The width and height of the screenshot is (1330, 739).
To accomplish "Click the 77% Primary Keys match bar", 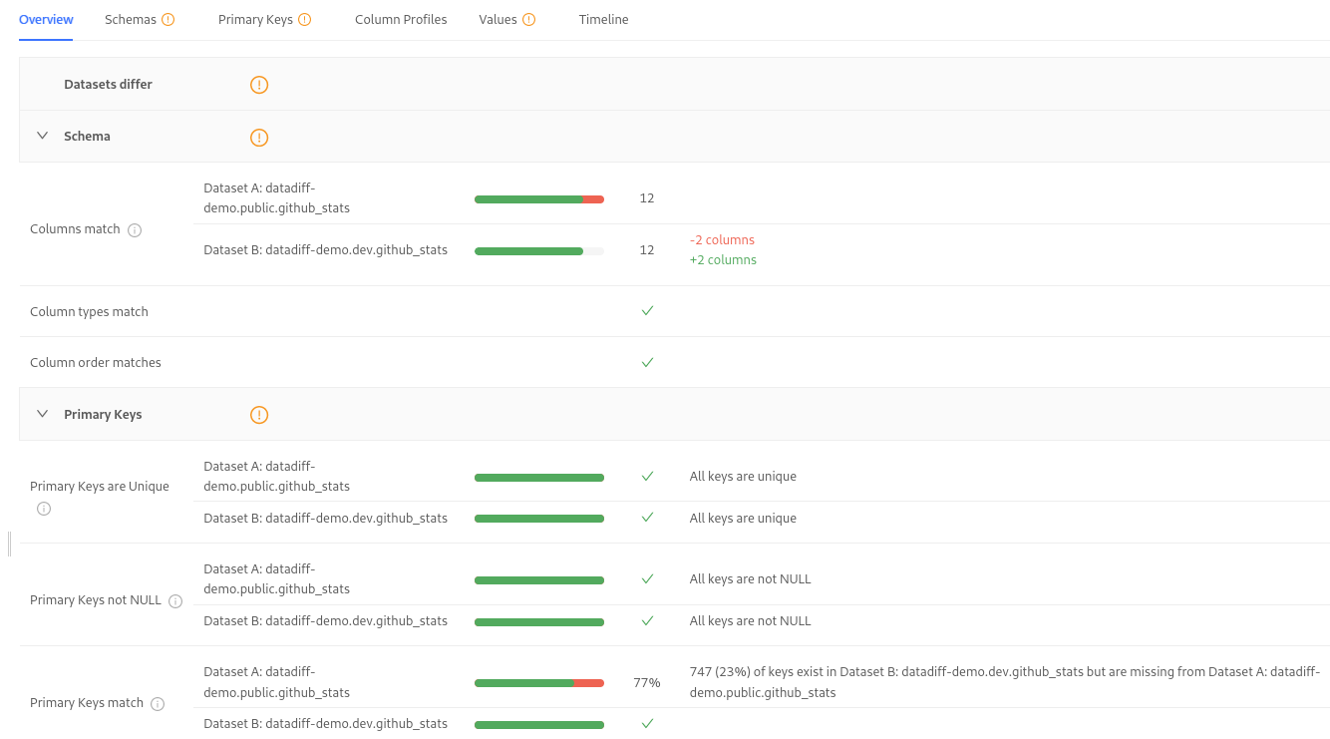I will coord(538,683).
